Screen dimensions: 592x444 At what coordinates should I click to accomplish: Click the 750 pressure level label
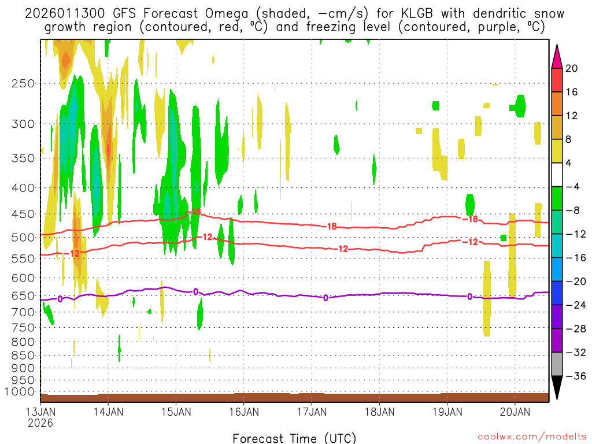(23, 328)
